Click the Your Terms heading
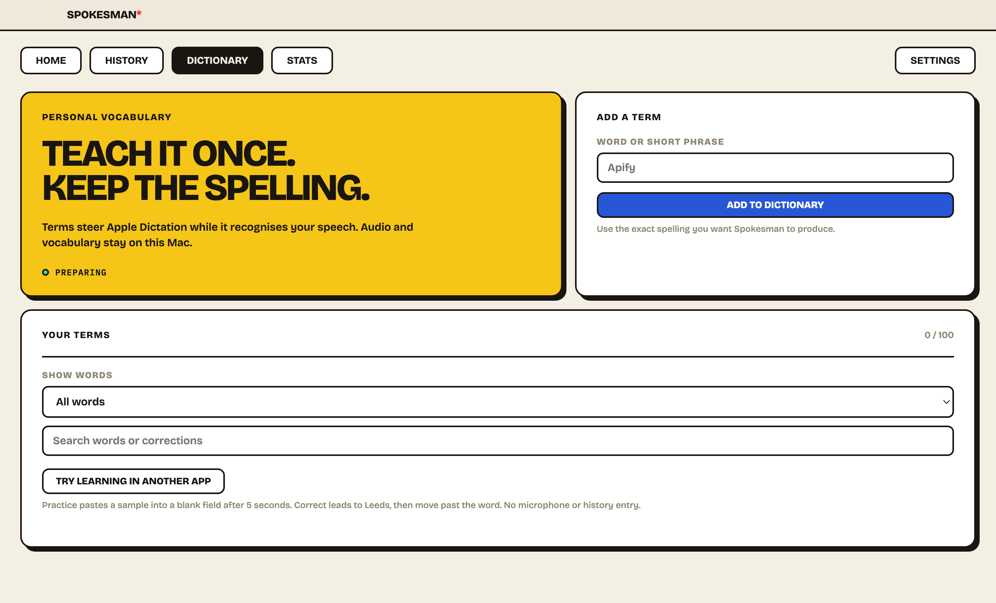The height and width of the screenshot is (603, 996). [x=76, y=335]
